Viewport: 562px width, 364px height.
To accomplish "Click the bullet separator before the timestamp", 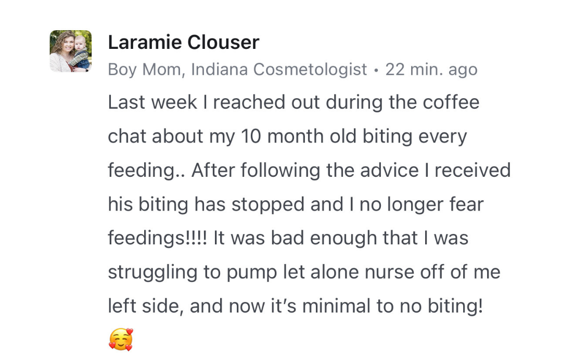I will [376, 70].
